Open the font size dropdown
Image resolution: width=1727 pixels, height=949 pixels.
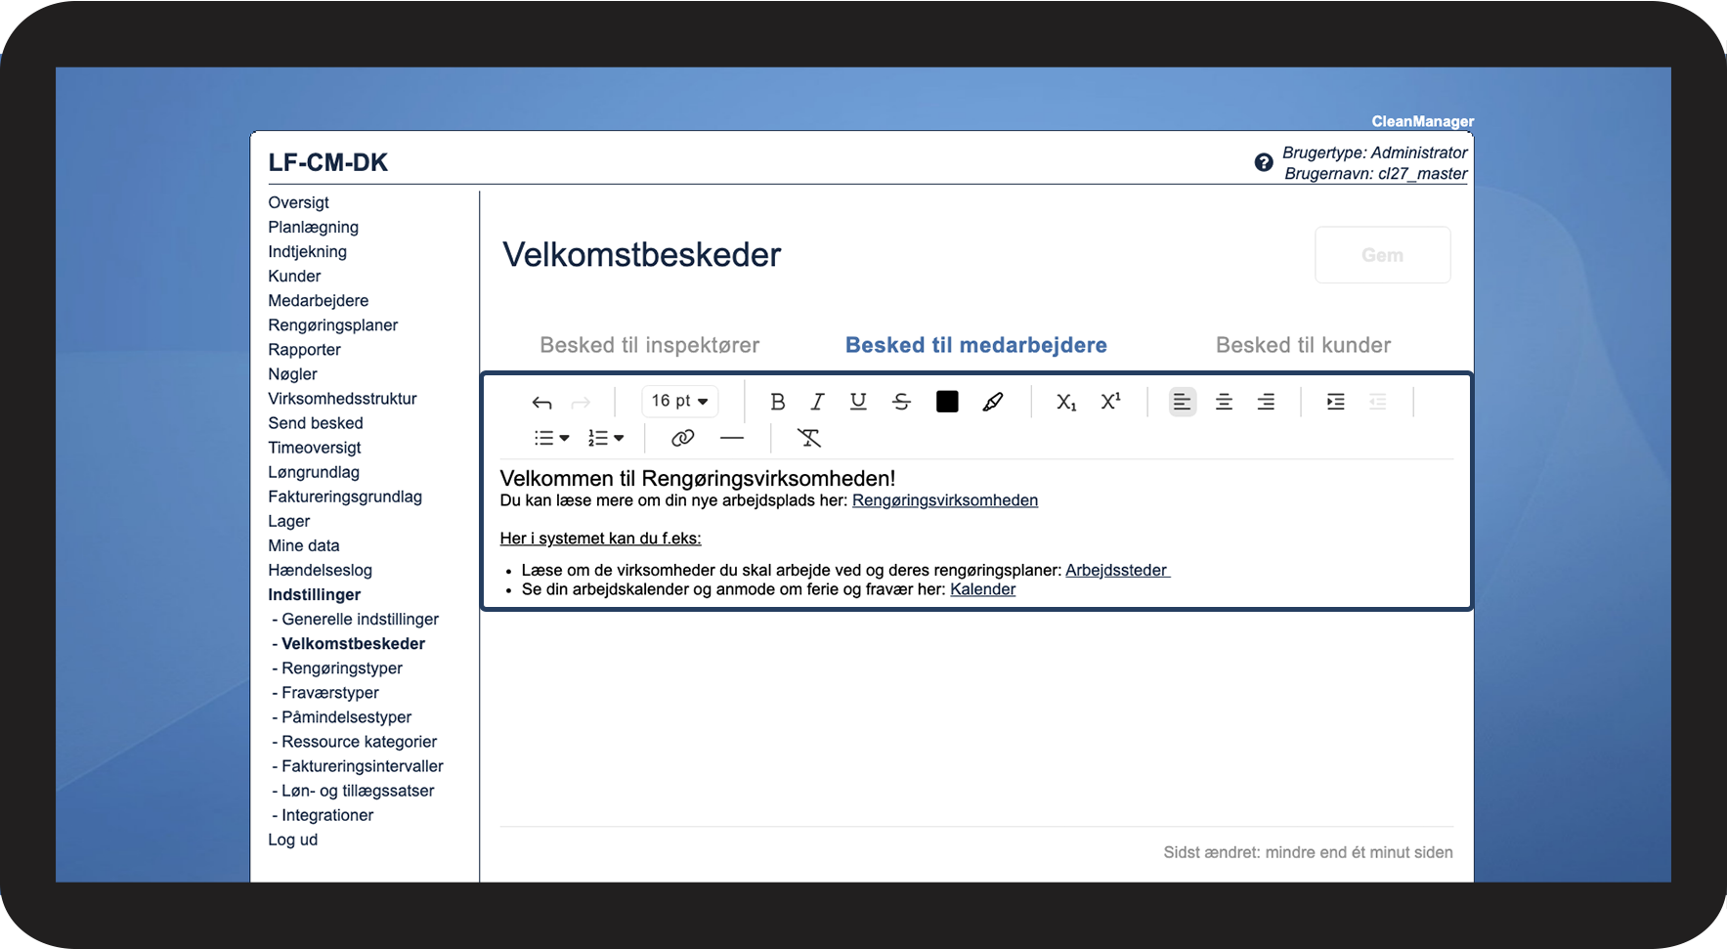point(679,401)
